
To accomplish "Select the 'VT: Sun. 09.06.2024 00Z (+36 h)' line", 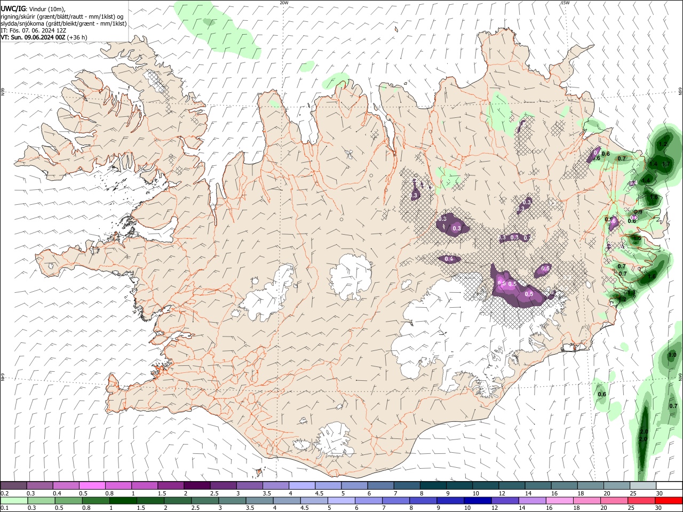I will [44, 37].
